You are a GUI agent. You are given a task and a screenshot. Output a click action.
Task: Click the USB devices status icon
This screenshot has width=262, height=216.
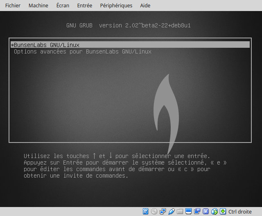coord(172,212)
